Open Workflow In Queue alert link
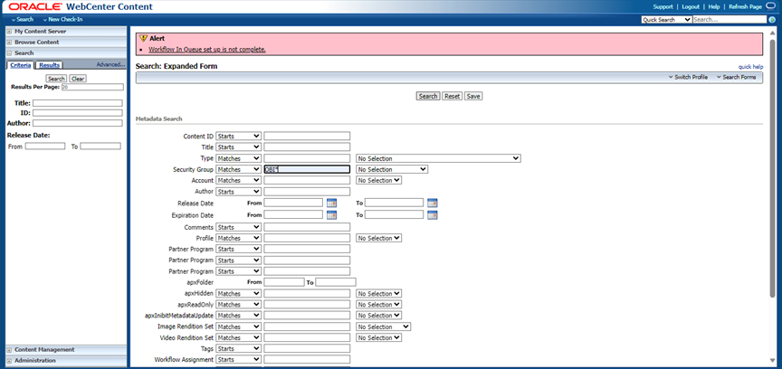This screenshot has width=782, height=369. (x=207, y=50)
